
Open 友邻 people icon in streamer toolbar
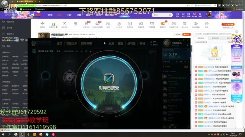click(x=108, y=24)
